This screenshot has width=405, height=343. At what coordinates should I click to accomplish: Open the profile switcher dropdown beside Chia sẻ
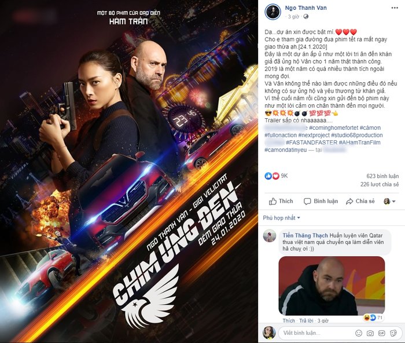click(x=389, y=201)
